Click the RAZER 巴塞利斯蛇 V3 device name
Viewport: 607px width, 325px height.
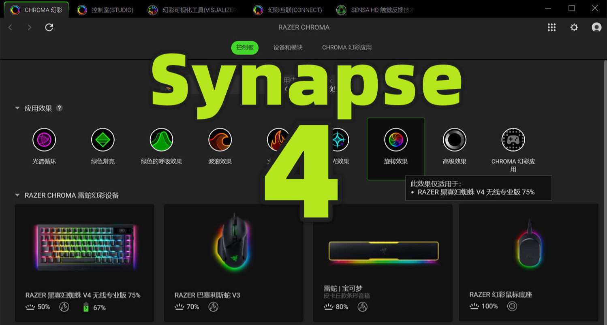[207, 295]
